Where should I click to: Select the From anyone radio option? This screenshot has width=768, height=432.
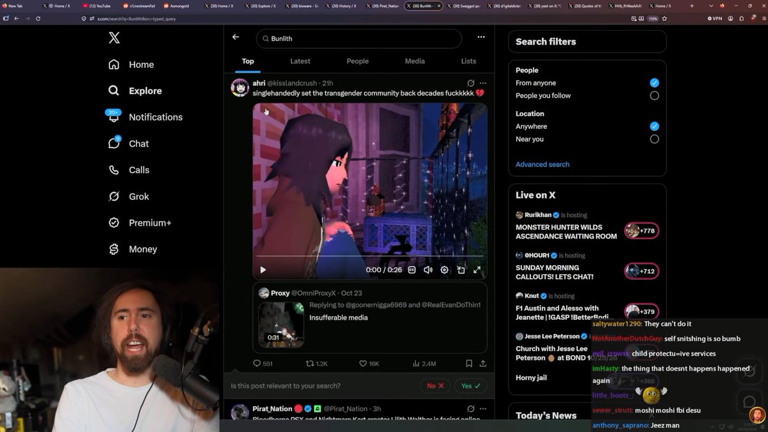[x=655, y=83]
